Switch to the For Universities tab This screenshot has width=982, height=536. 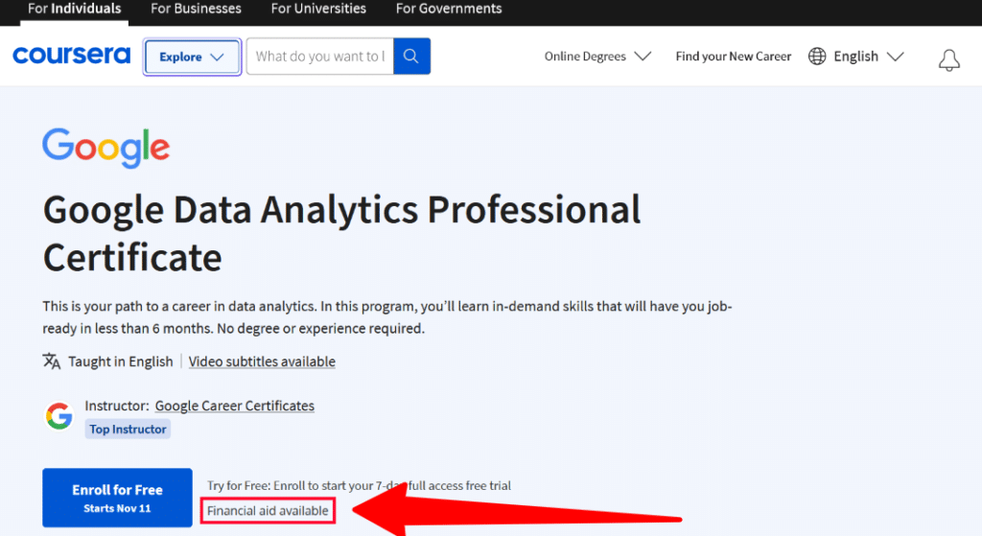coord(318,9)
